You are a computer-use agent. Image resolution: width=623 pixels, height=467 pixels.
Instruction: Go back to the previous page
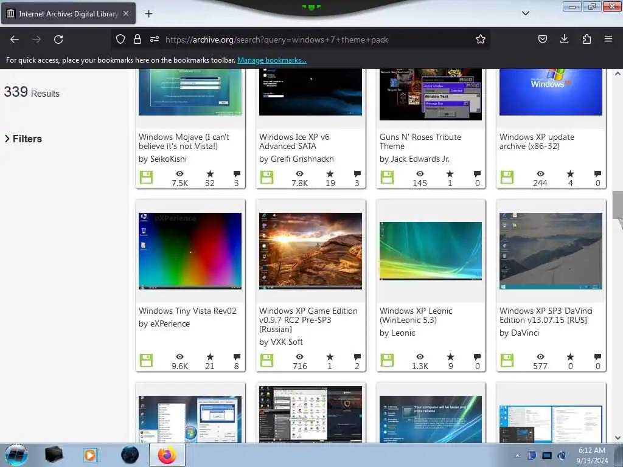pyautogui.click(x=15, y=40)
